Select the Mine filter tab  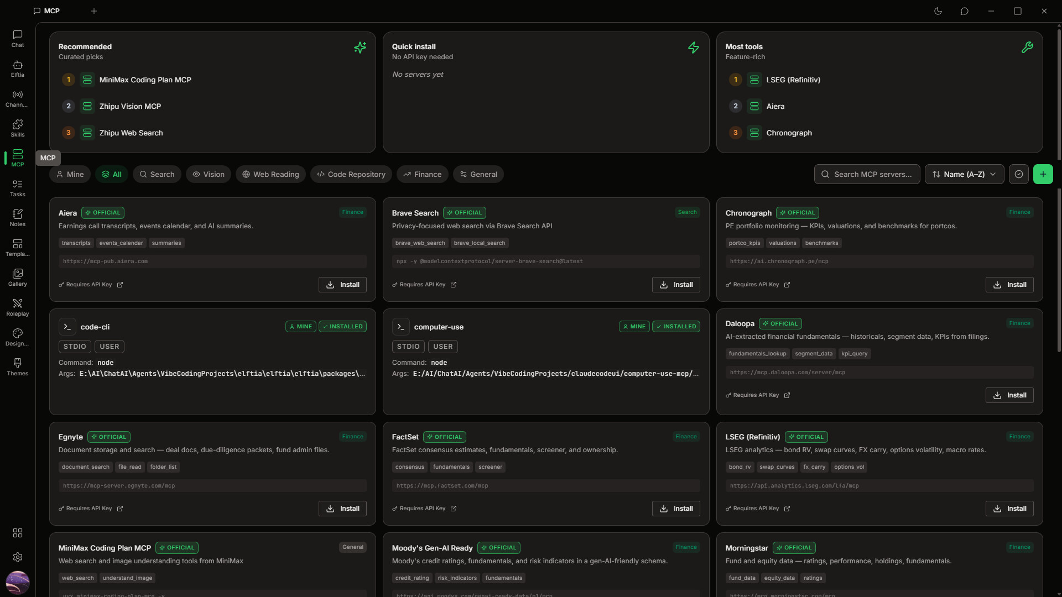pos(70,174)
